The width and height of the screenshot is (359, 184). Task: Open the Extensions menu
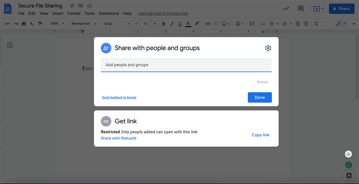(109, 13)
